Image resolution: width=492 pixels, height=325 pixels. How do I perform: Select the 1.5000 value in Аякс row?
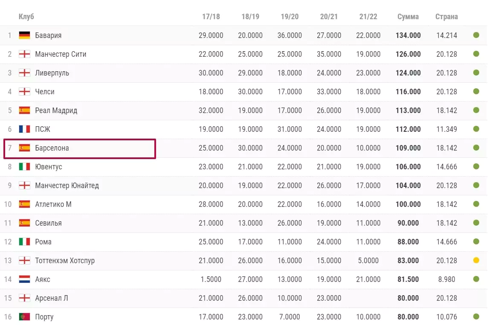[x=211, y=279]
